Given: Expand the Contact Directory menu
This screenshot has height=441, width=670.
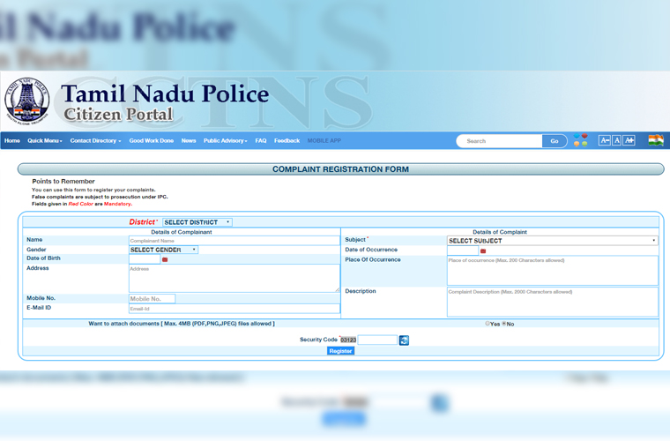Looking at the screenshot, I should coord(96,140).
